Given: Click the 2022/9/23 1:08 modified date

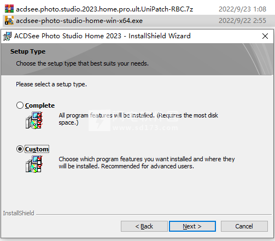Looking at the screenshot, I should point(242,9).
